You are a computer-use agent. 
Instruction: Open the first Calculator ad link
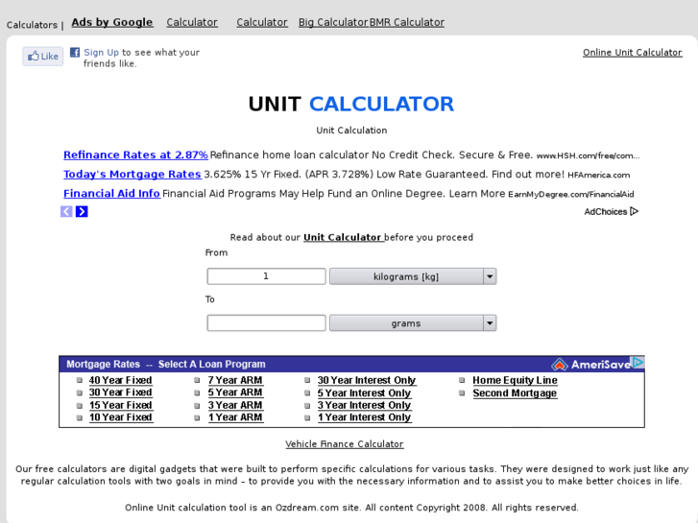[x=192, y=22]
